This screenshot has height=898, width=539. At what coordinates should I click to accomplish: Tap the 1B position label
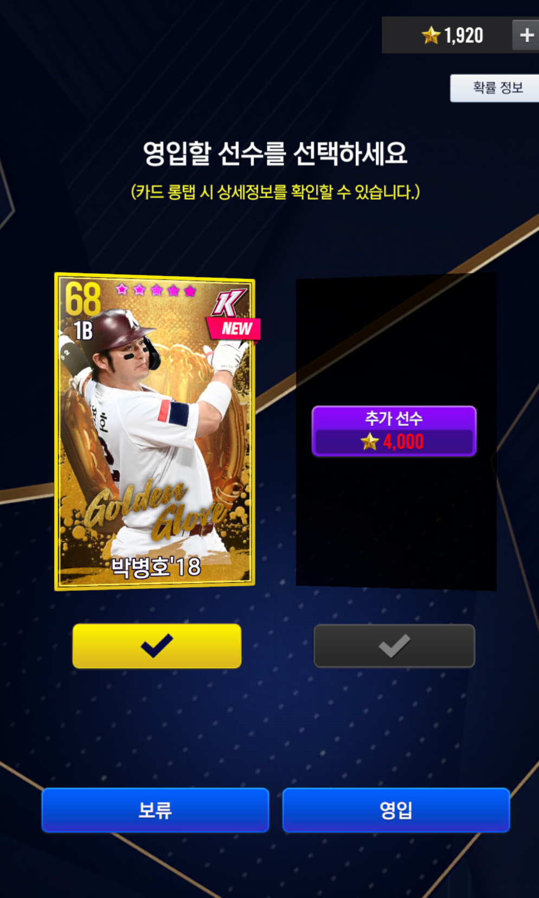coord(84,331)
